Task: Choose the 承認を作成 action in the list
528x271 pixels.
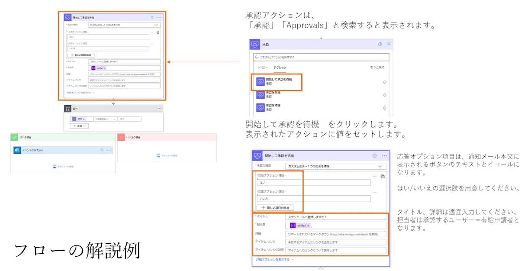Action: 268,95
